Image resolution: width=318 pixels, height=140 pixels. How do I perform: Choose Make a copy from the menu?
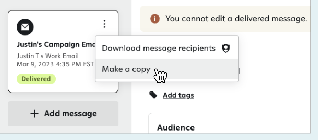[167, 69]
